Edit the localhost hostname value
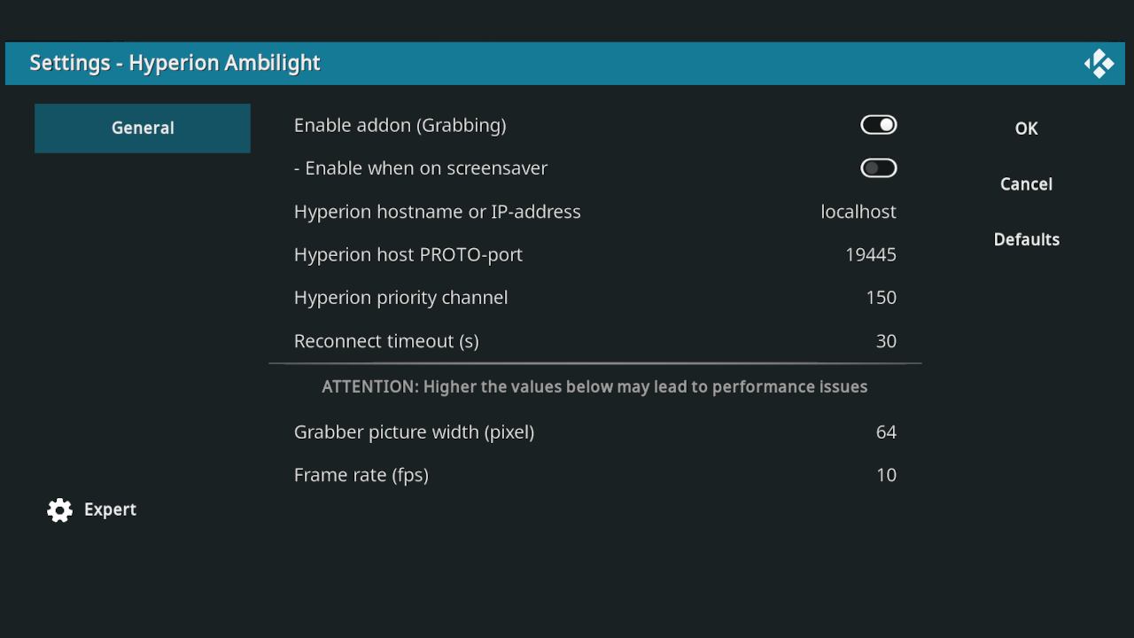Viewport: 1134px width, 638px height. point(858,212)
